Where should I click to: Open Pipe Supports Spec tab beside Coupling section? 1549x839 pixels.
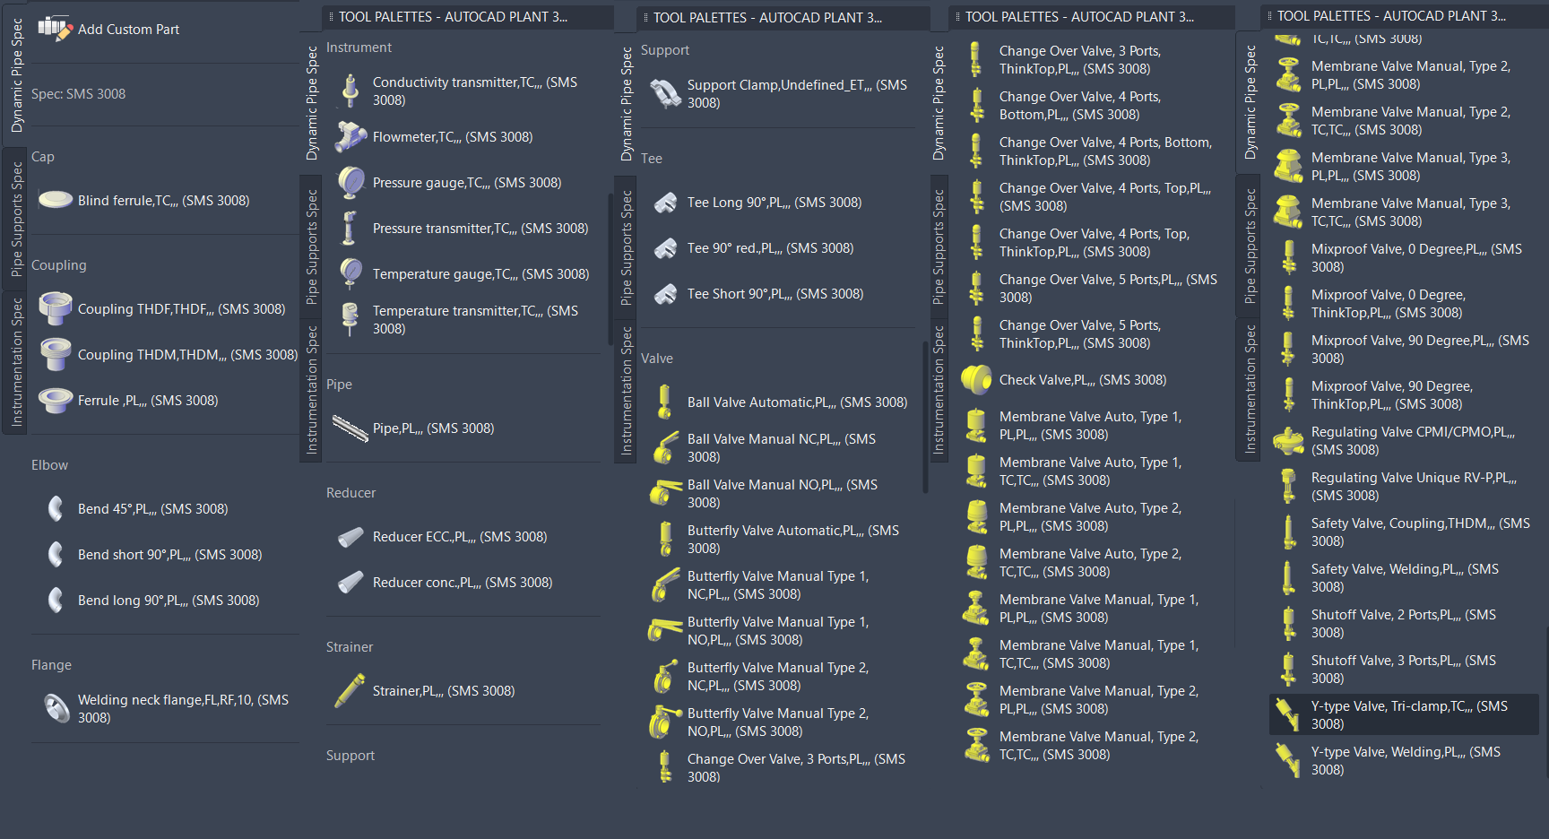pos(17,219)
